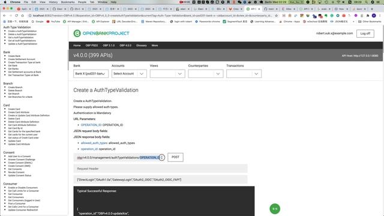Follow the allowed_auth_types glossary link
The image size is (384, 216).
(94, 143)
